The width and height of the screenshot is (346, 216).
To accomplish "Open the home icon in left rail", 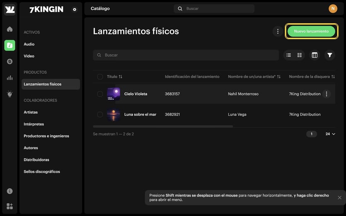I will click(10, 29).
